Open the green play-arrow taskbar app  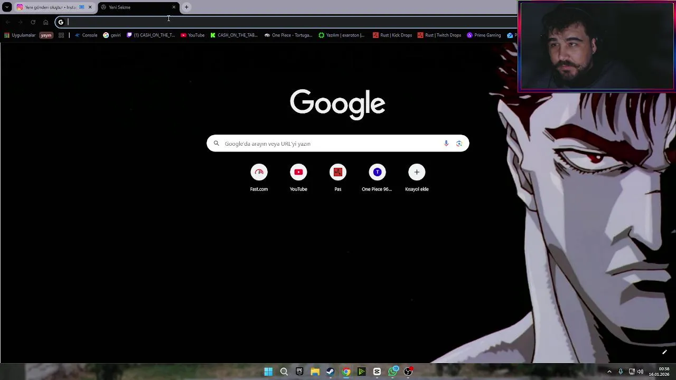point(361,372)
